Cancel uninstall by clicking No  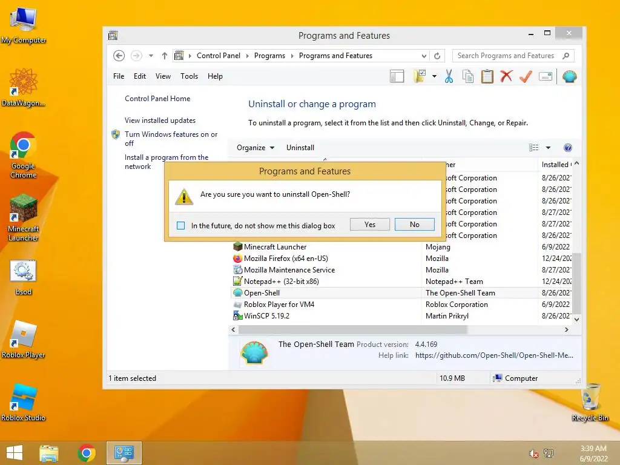(x=414, y=224)
